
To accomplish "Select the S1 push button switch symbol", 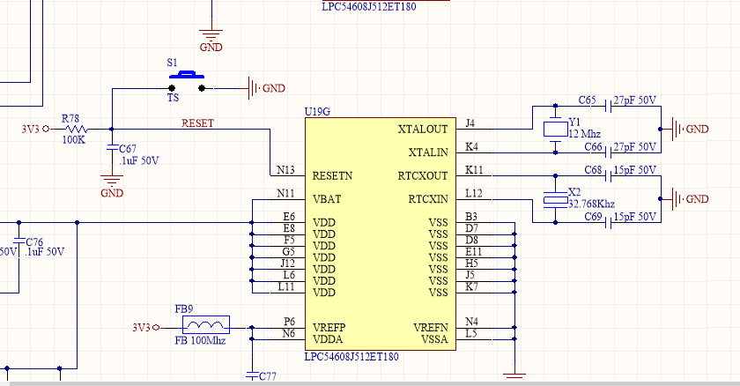I will click(187, 82).
